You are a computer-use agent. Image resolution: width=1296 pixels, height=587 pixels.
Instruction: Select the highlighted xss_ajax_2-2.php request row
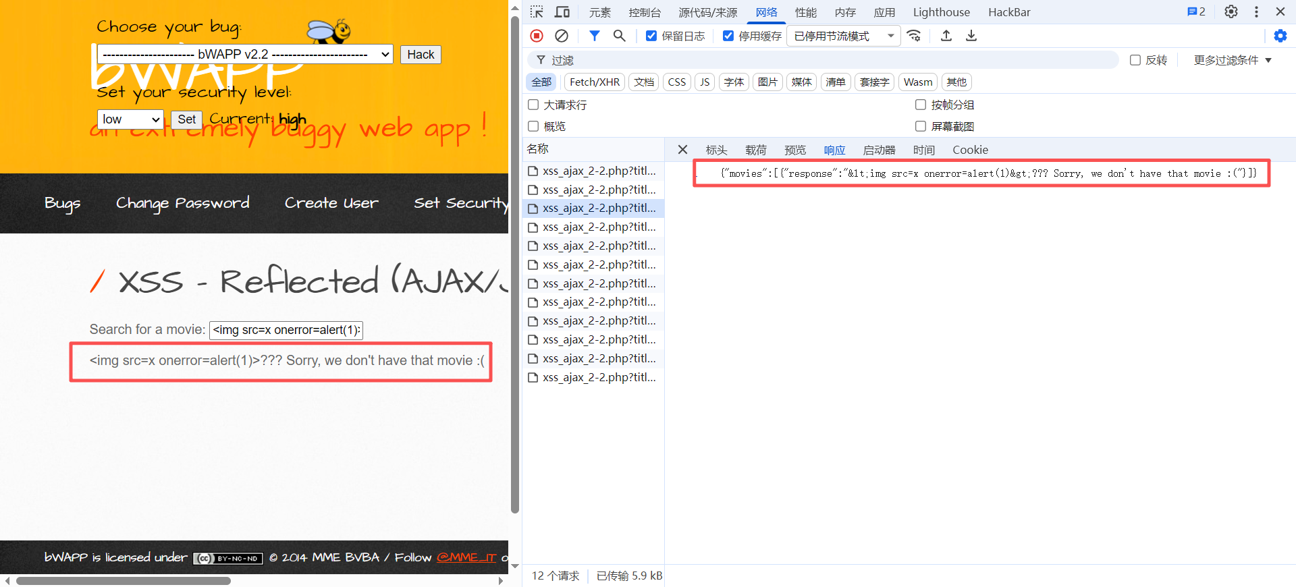[593, 208]
